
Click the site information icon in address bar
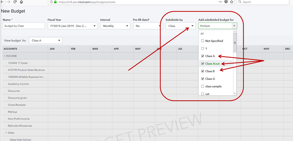coord(51,2)
